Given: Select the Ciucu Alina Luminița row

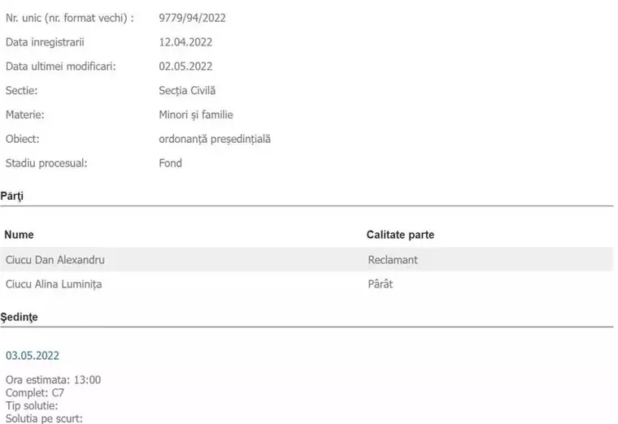Looking at the screenshot, I should (54, 284).
